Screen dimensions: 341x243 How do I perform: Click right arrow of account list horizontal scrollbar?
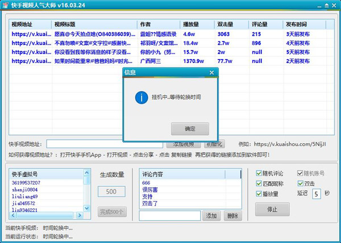tap(80, 215)
